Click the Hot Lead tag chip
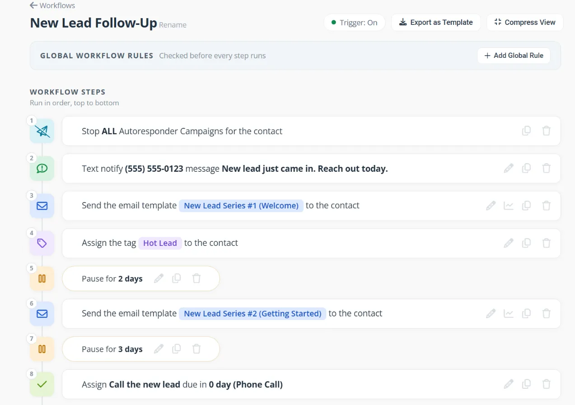The height and width of the screenshot is (405, 575). pos(160,243)
